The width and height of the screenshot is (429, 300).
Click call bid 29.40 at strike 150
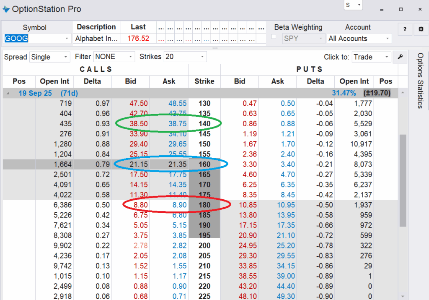(138, 144)
